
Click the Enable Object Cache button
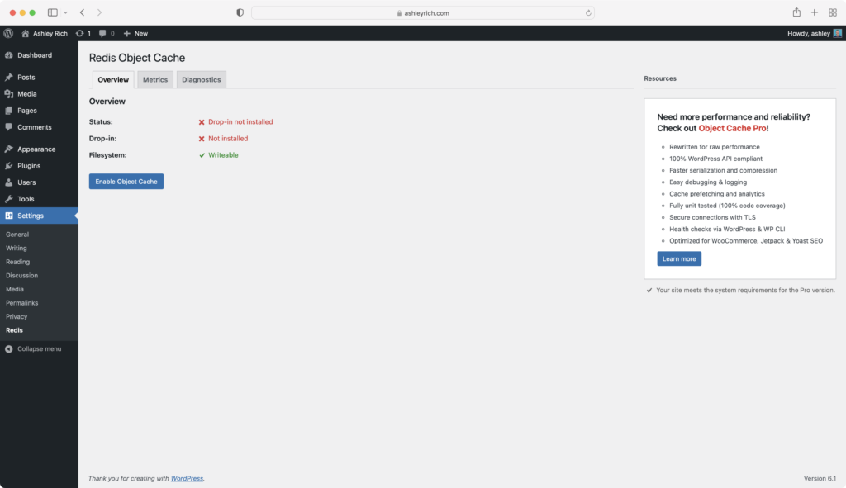(x=126, y=181)
